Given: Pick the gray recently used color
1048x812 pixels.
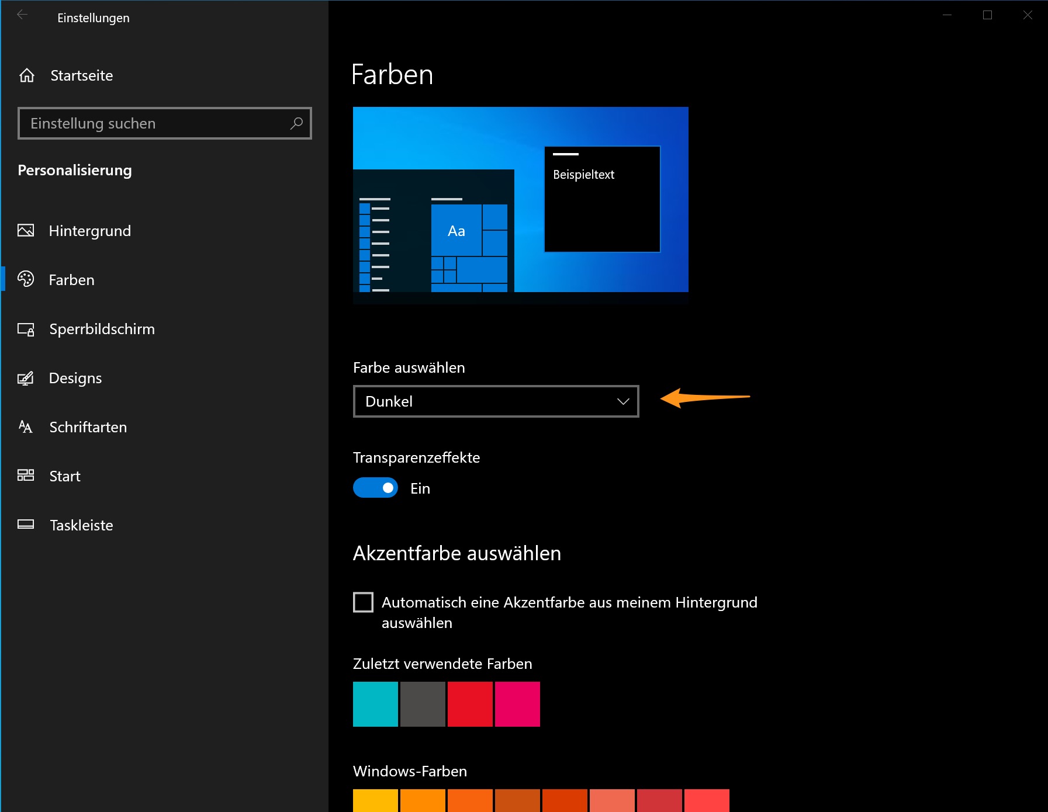Looking at the screenshot, I should click(x=423, y=704).
